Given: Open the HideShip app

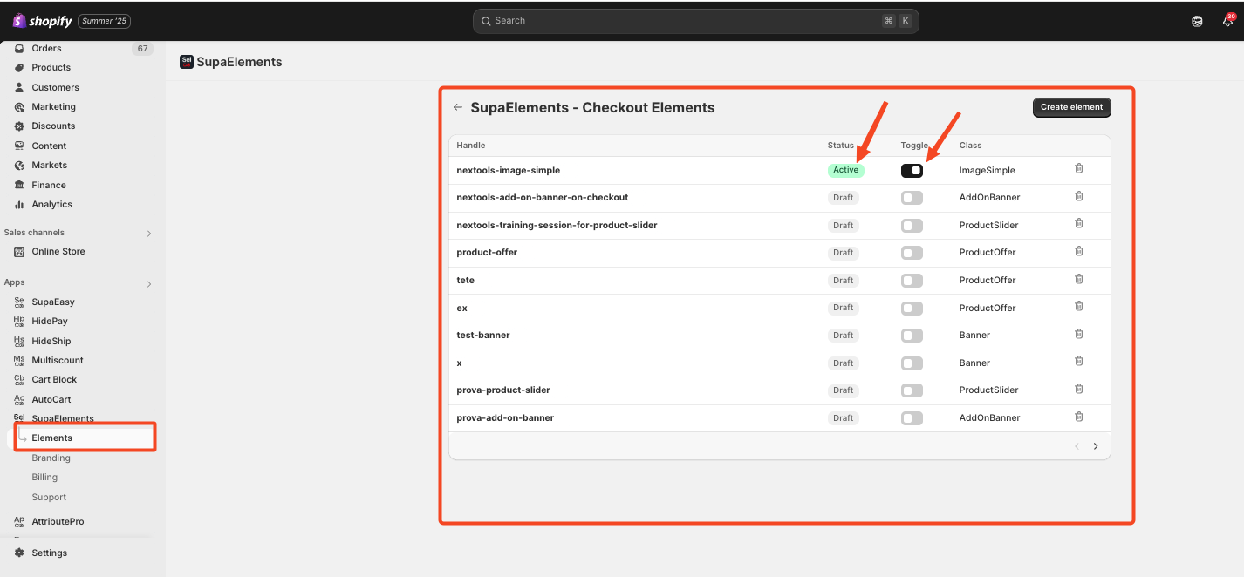Looking at the screenshot, I should pyautogui.click(x=51, y=341).
